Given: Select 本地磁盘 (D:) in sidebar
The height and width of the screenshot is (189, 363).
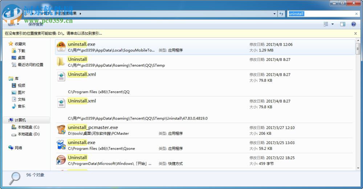Looking at the screenshot, I should click(29, 134).
